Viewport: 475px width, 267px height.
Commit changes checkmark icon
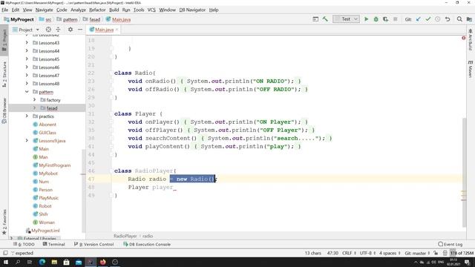pyautogui.click(x=428, y=19)
